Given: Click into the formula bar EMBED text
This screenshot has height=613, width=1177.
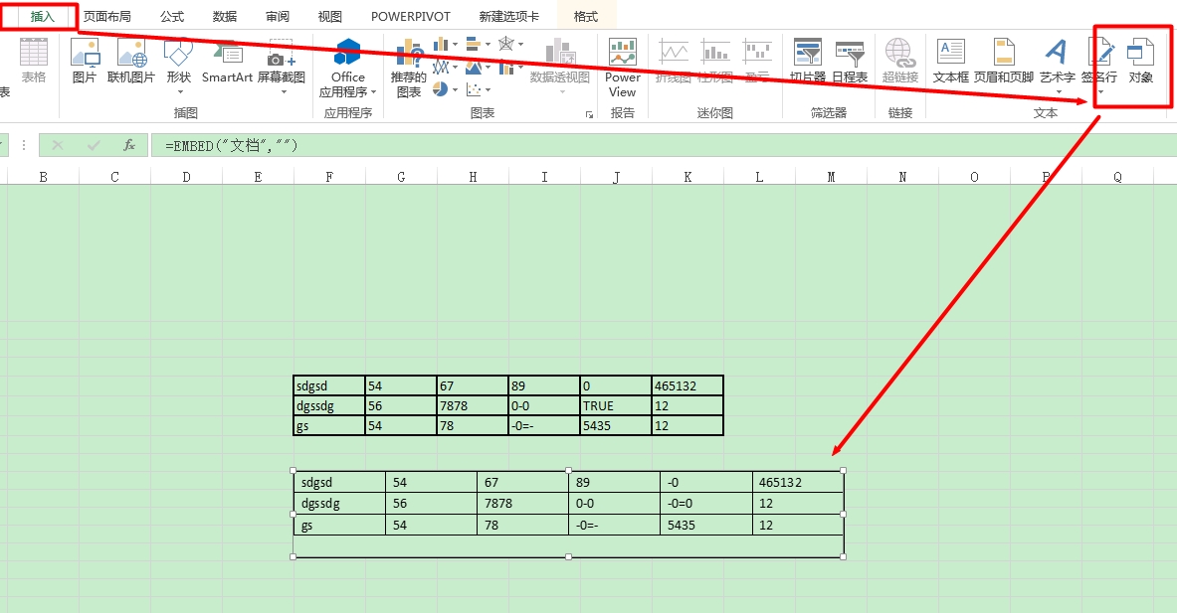Looking at the screenshot, I should (x=231, y=145).
